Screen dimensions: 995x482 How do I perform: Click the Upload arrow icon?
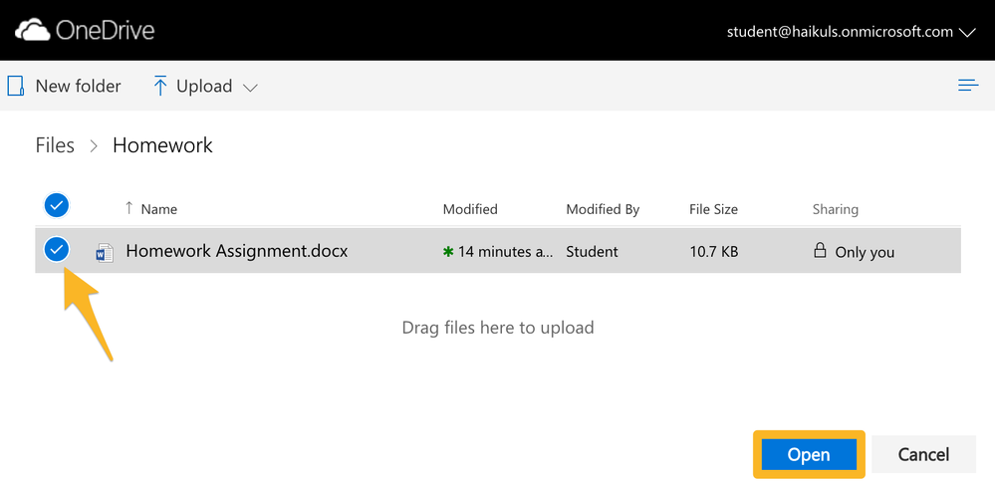pos(160,86)
